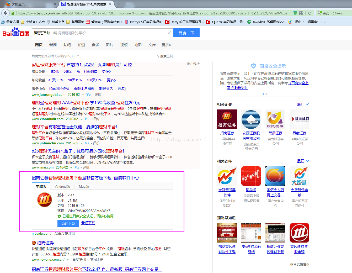Open the 招商证券 newone.com.cn result title

tap(45, 243)
